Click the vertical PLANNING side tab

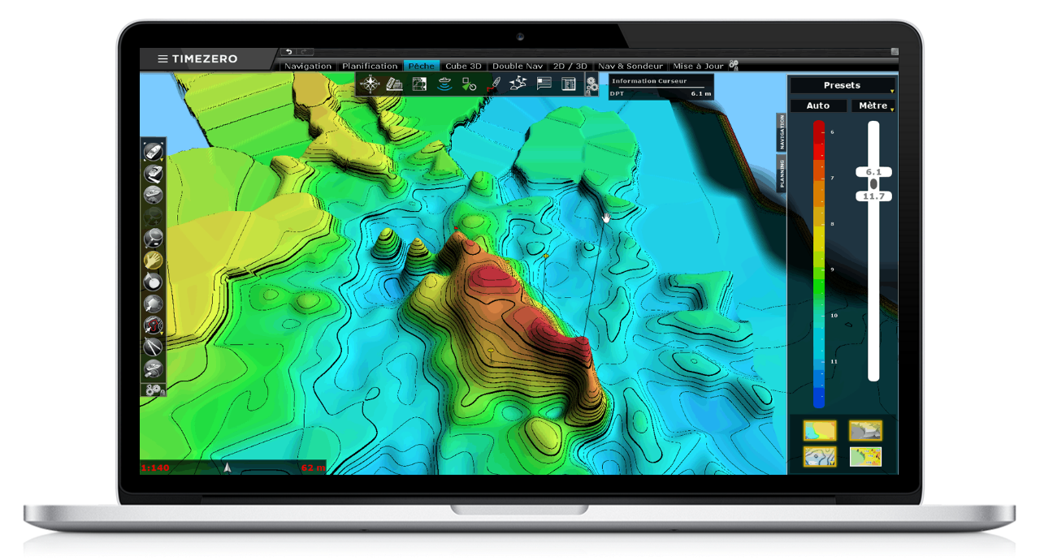[782, 174]
